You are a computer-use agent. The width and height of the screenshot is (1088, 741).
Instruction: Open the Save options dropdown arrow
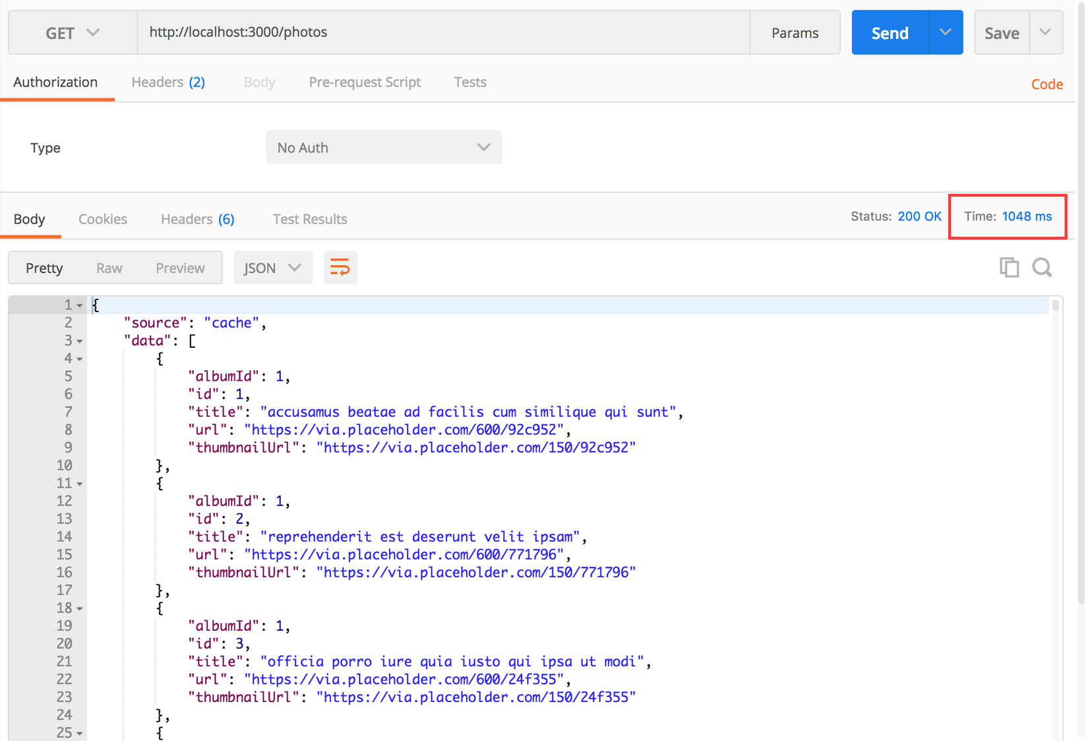tap(1045, 32)
